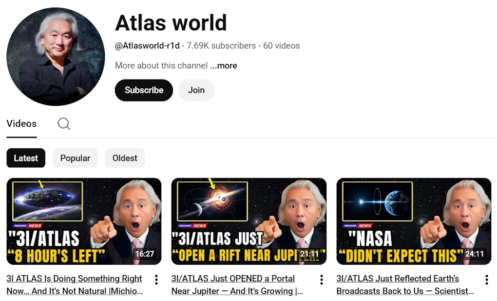Image resolution: width=497 pixels, height=301 pixels.
Task: Click the Join membership button
Action: [x=196, y=90]
